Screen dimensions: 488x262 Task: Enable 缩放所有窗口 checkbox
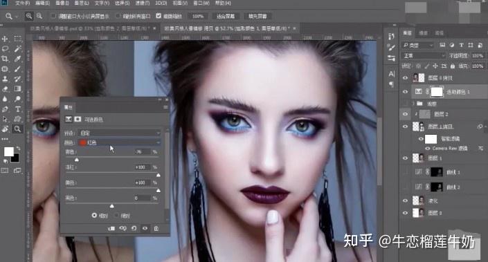[118, 15]
